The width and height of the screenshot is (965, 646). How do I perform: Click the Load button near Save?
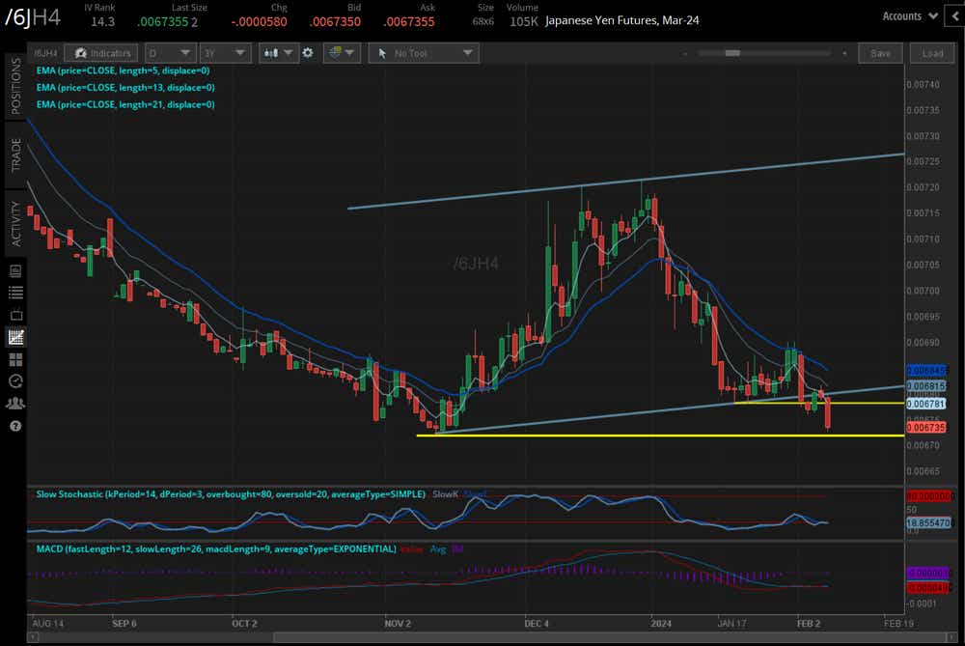(x=931, y=53)
